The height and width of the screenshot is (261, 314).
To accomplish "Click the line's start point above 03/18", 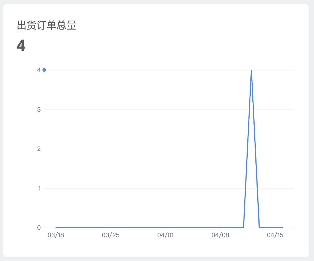I will tap(56, 228).
